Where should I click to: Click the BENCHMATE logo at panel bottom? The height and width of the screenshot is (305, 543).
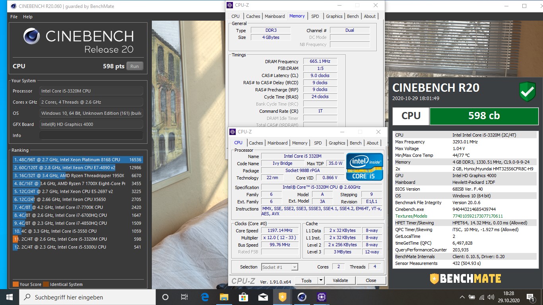click(465, 278)
